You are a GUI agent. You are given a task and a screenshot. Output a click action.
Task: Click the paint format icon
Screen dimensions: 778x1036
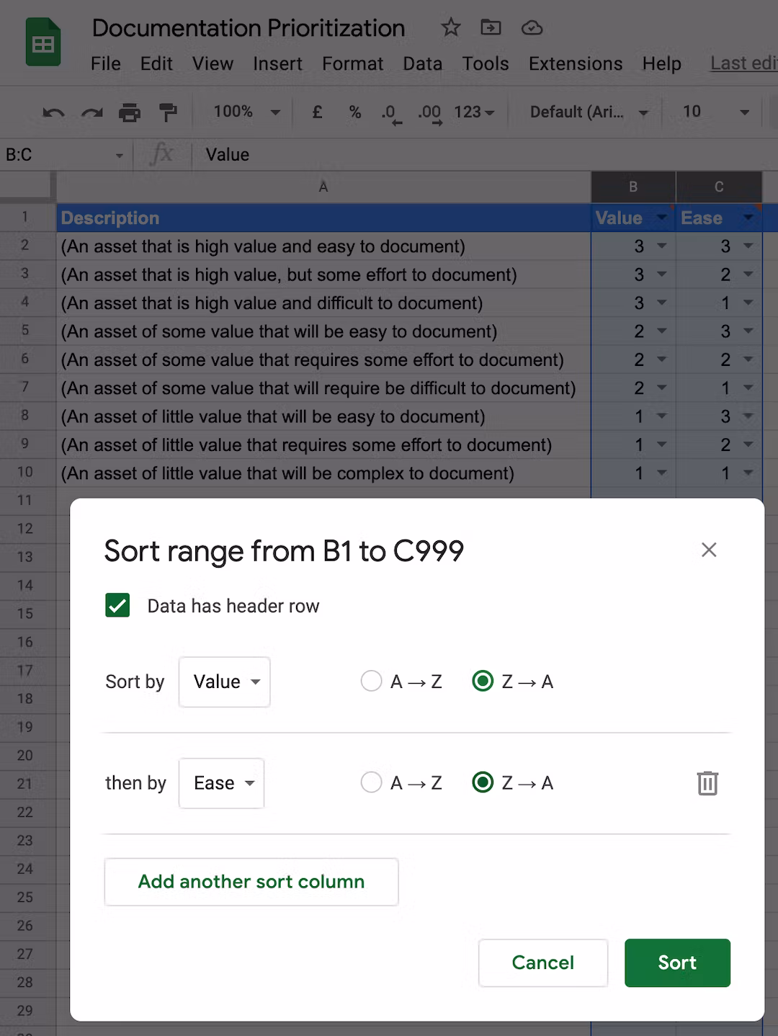168,112
